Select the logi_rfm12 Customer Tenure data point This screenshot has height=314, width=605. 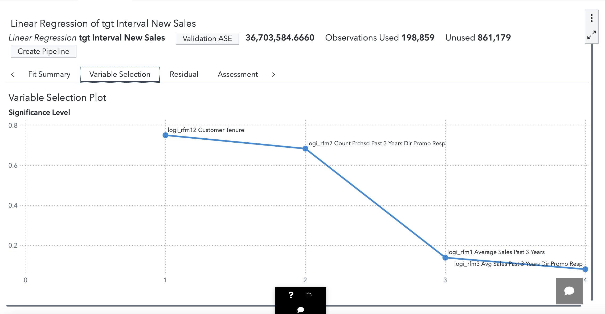(x=165, y=135)
